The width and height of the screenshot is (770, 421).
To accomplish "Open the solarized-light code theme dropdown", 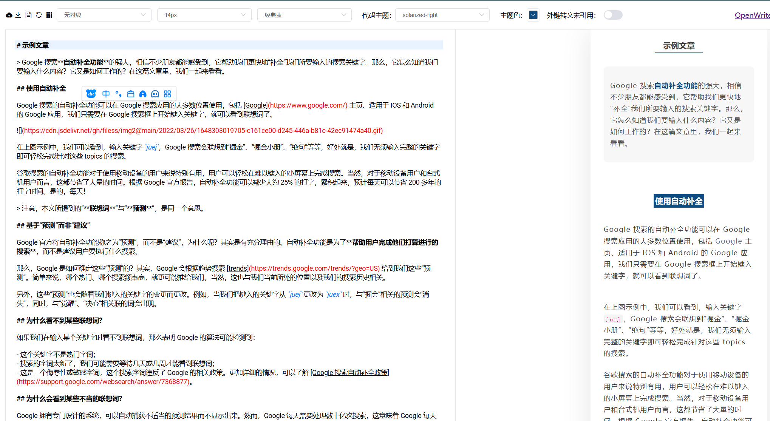I will pyautogui.click(x=442, y=15).
